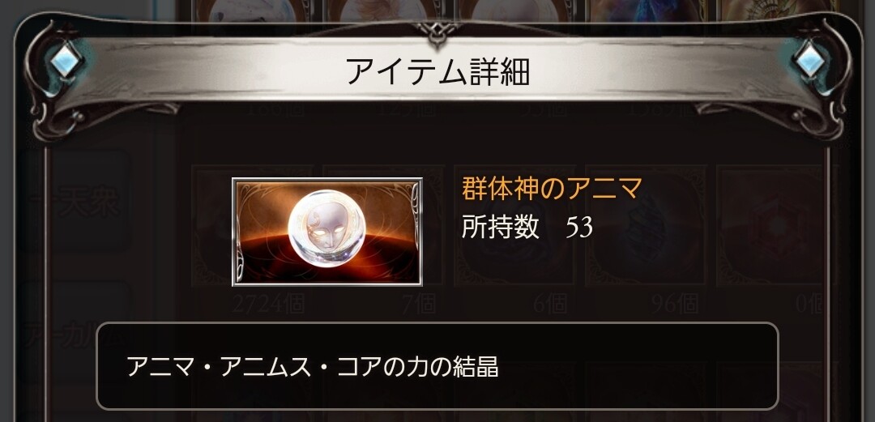Click the 群体神のアニマ item name
The width and height of the screenshot is (875, 422).
click(x=552, y=189)
